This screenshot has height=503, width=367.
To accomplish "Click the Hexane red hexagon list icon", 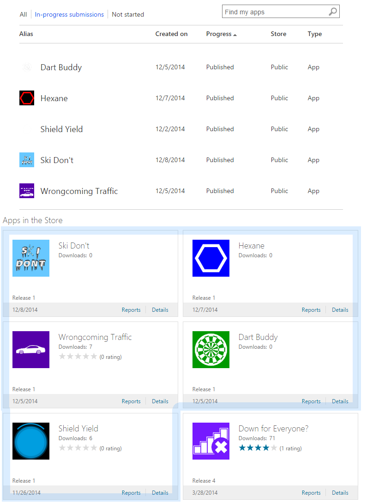I will click(27, 98).
